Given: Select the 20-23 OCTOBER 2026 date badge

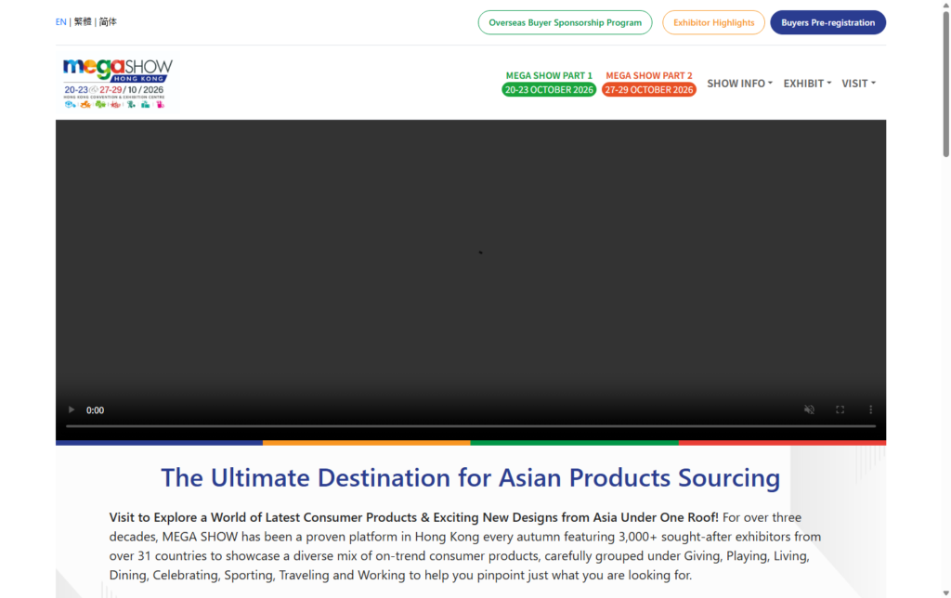Looking at the screenshot, I should click(549, 89).
